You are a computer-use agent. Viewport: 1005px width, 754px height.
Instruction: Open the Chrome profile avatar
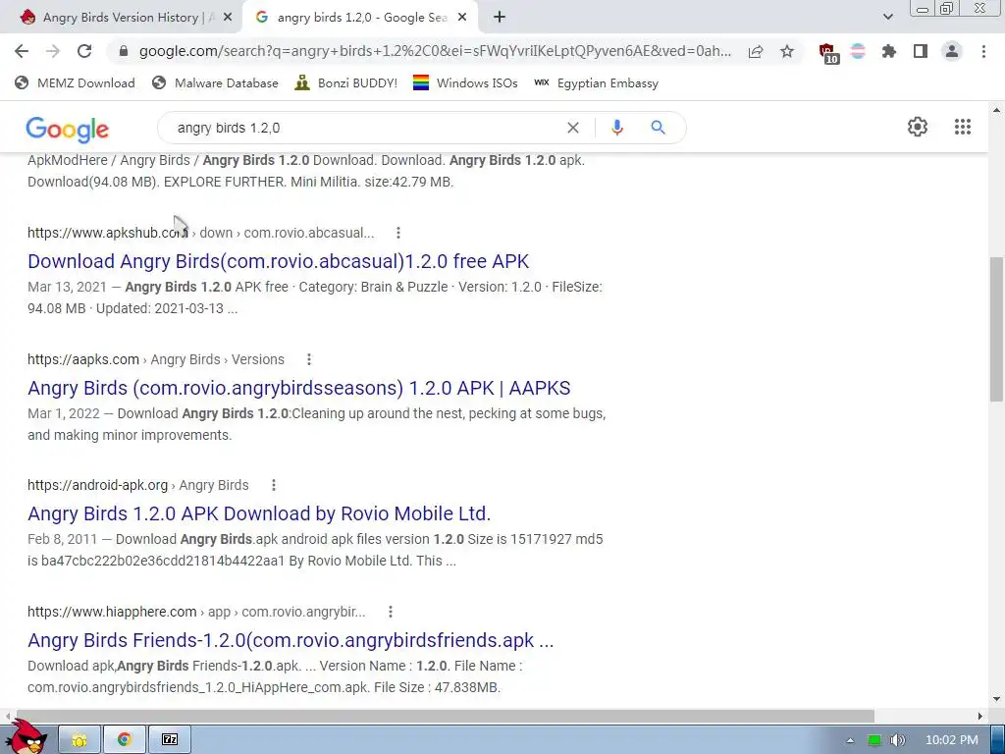(952, 51)
